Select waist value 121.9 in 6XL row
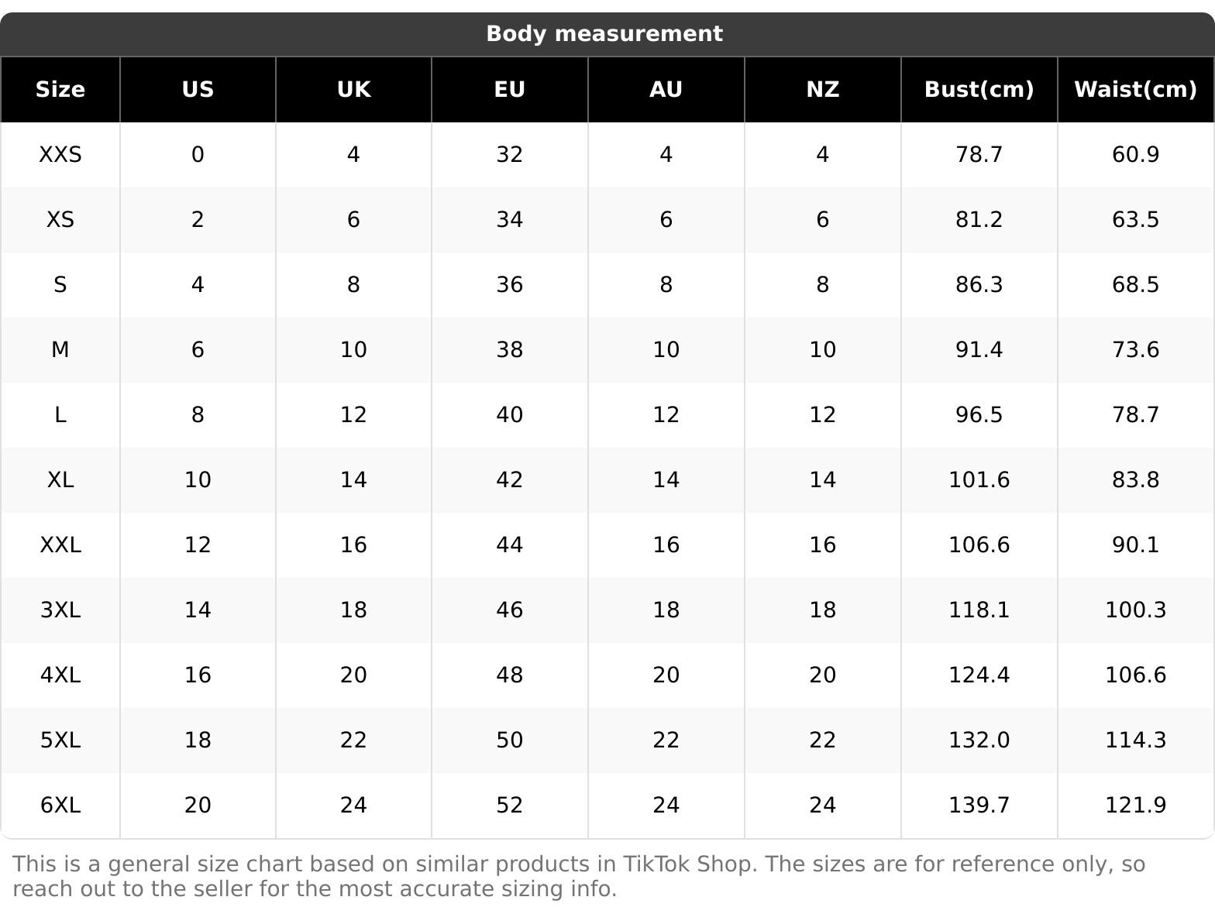This screenshot has height=914, width=1215. pyautogui.click(x=1135, y=806)
